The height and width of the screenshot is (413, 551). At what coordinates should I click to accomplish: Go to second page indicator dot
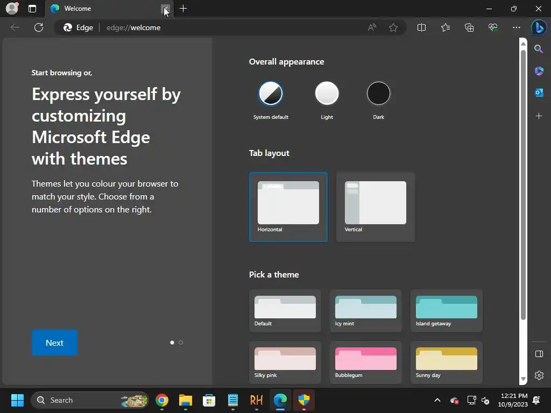tap(181, 343)
